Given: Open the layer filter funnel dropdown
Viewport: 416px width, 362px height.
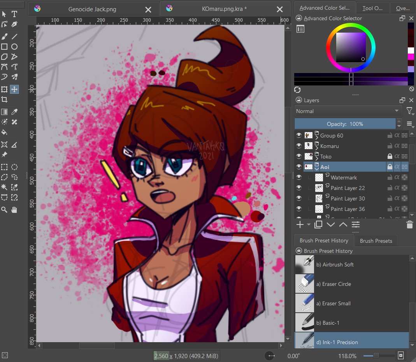Looking at the screenshot, I should point(410,111).
